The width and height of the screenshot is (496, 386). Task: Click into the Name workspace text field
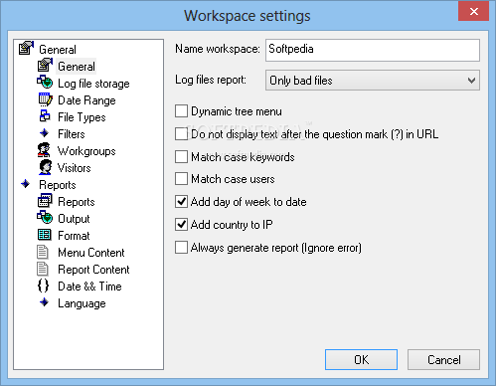[373, 50]
